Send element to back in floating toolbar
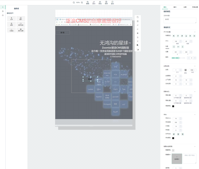Screen dimensions: 199x169 point(138,49)
